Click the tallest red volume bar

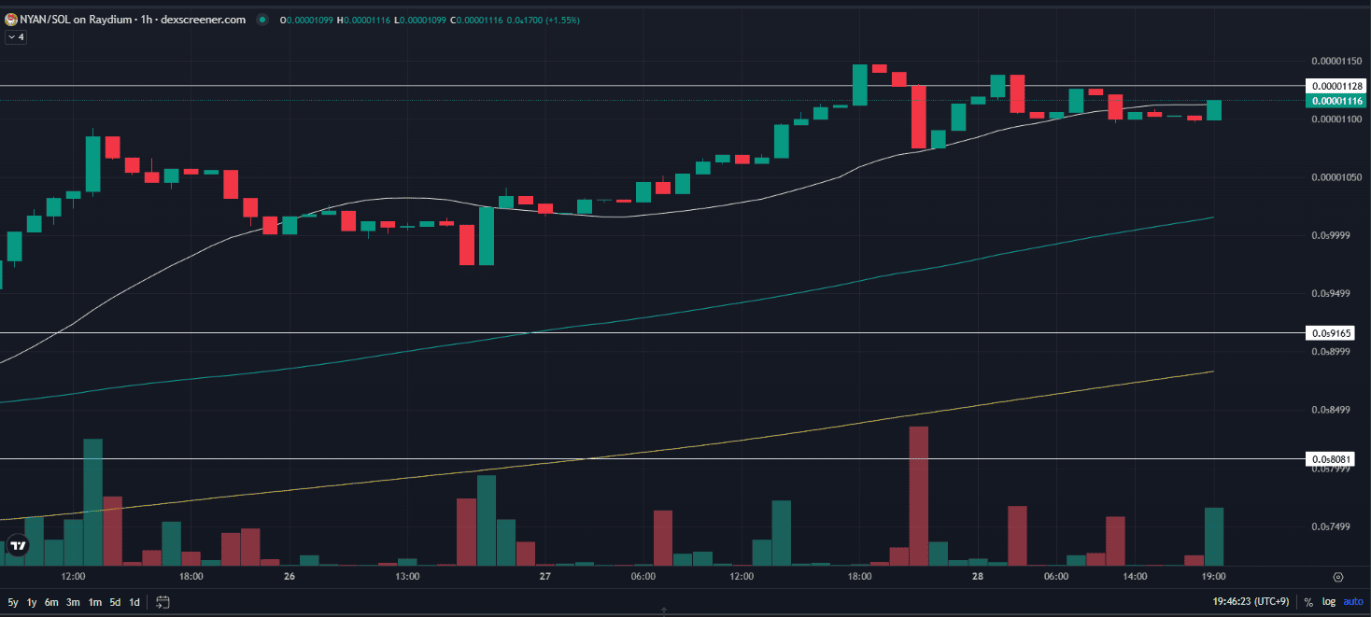[918, 496]
